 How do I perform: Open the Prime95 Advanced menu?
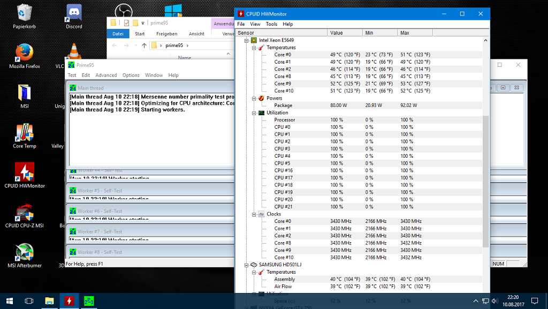tap(106, 75)
